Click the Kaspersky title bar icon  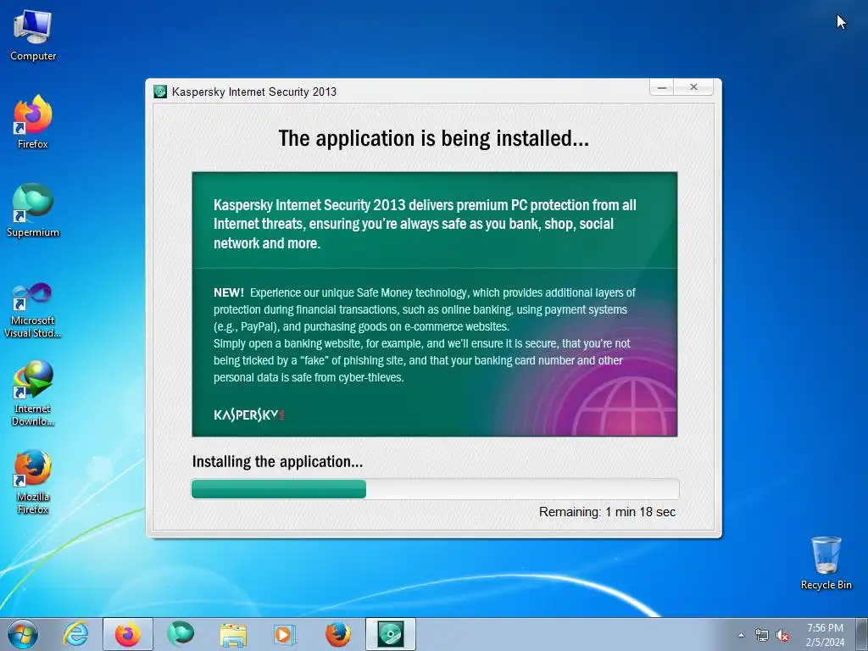click(160, 92)
